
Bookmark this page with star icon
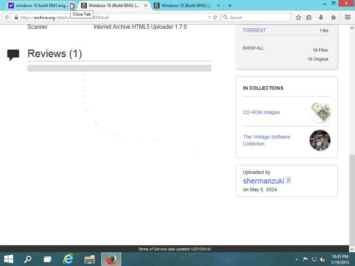coord(298,17)
